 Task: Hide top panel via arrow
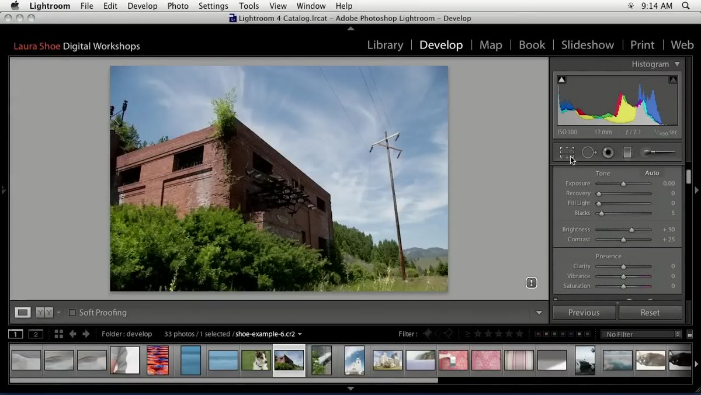pos(350,28)
